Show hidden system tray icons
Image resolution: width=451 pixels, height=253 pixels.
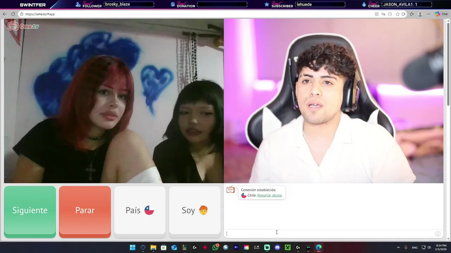(x=398, y=247)
